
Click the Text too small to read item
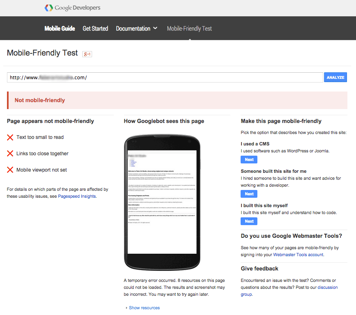pos(40,137)
